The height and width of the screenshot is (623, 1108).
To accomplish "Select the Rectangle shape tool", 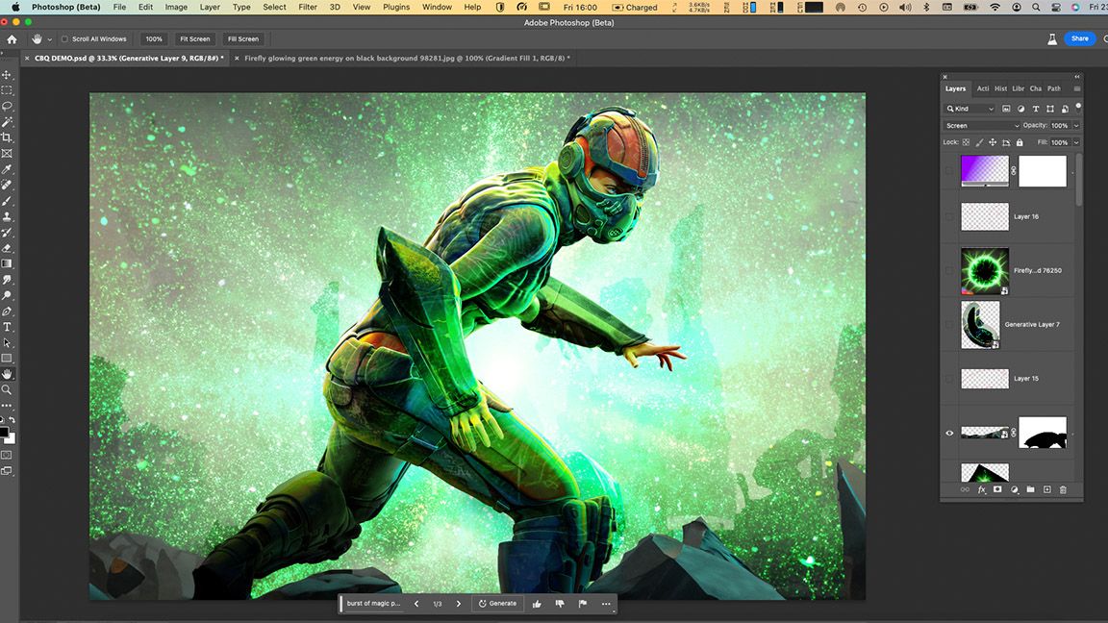I will pyautogui.click(x=7, y=359).
